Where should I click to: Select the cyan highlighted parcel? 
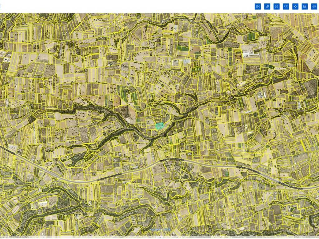(159, 126)
